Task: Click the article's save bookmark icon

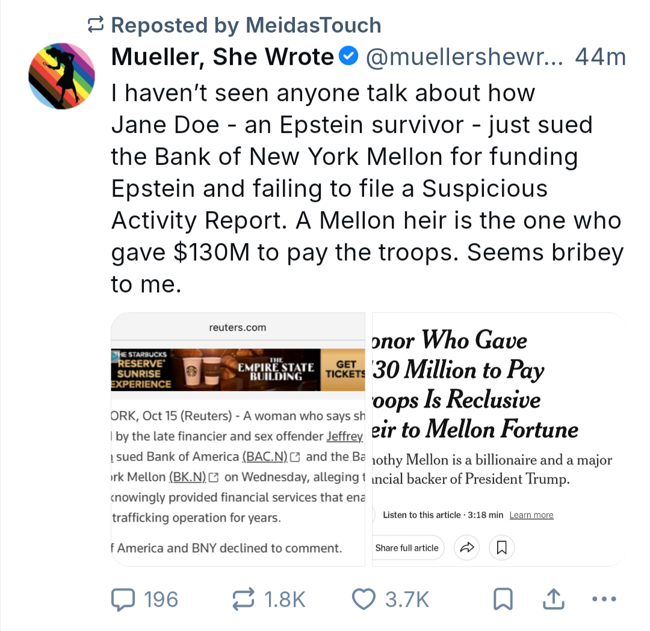Action: click(502, 547)
